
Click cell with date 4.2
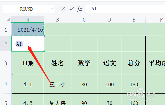(x=28, y=99)
